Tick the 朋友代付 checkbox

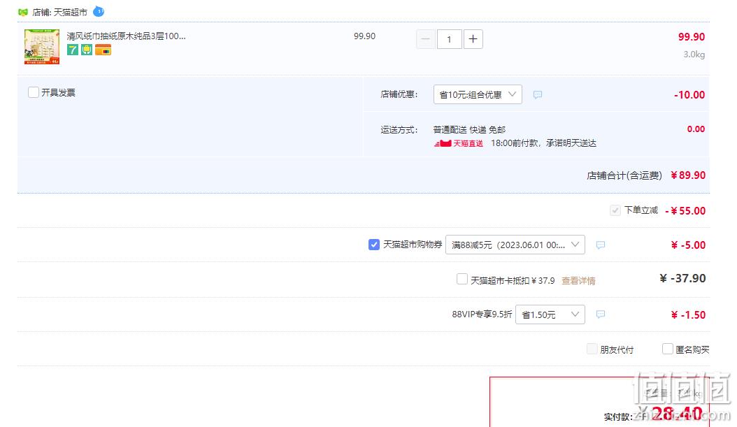click(592, 349)
